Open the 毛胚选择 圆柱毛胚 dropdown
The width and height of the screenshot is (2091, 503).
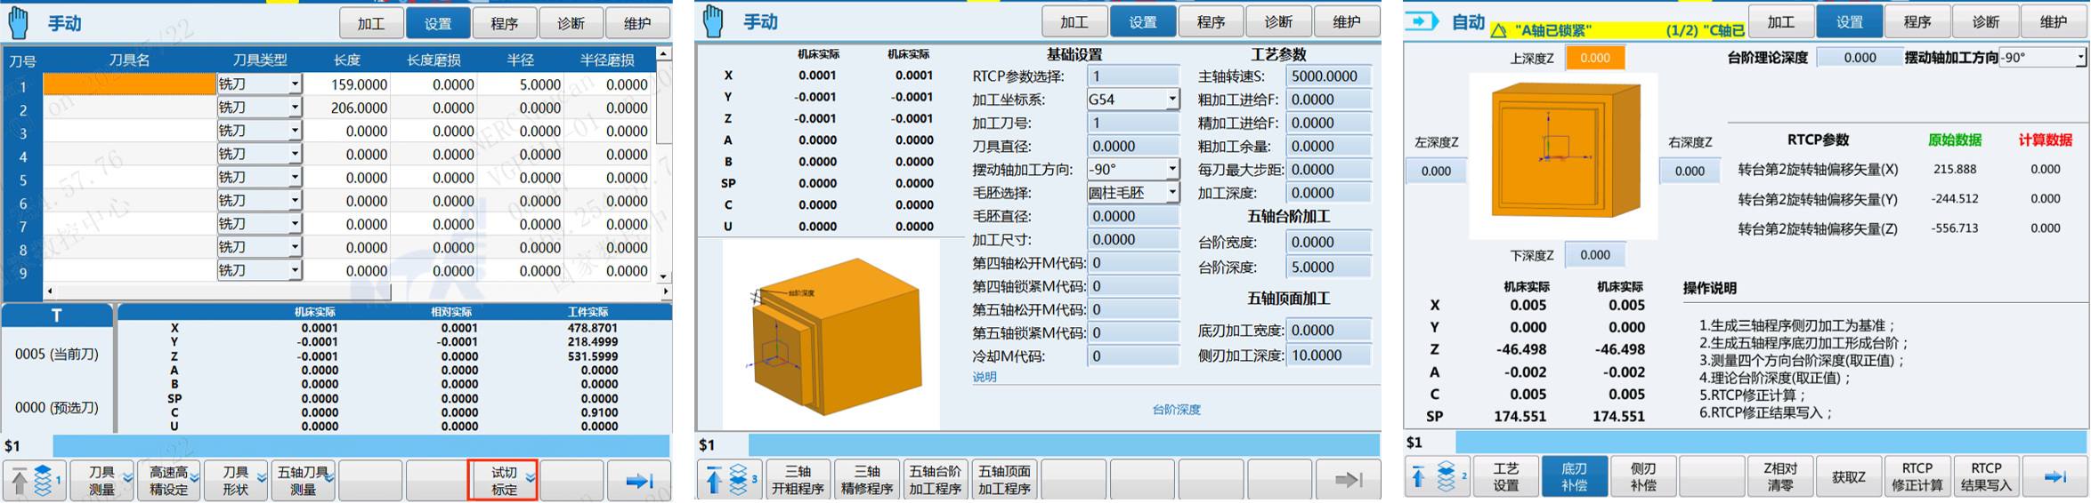point(1171,193)
